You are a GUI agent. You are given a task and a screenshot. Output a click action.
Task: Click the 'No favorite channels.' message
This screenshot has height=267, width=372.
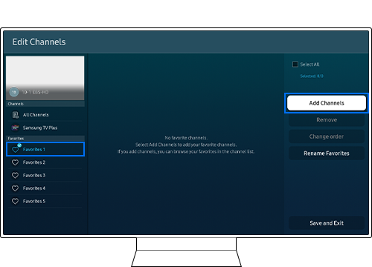point(186,138)
